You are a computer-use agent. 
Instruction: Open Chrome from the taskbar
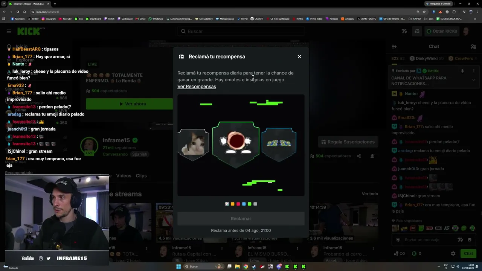pos(246,266)
